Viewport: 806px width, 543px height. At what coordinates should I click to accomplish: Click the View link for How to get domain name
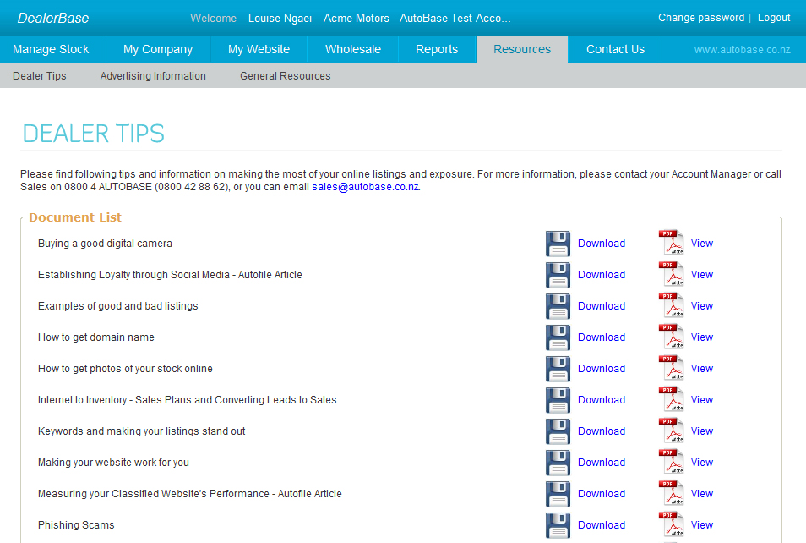[x=701, y=337]
